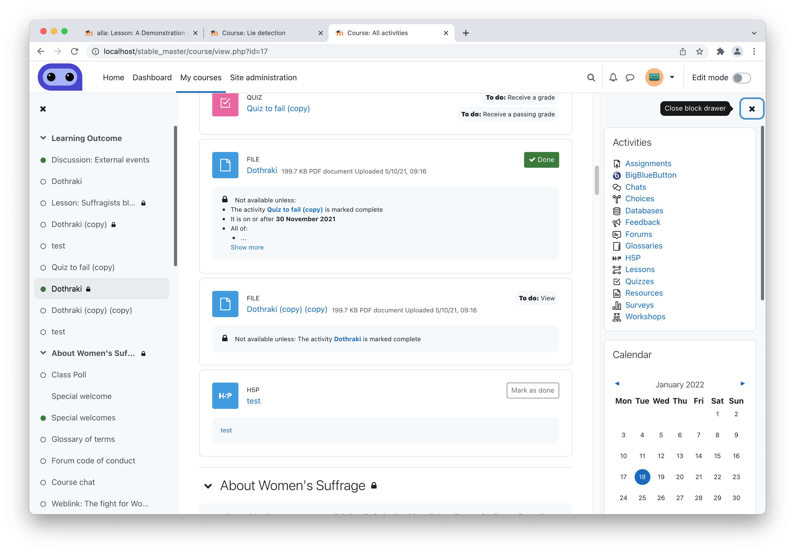Image resolution: width=795 pixels, height=553 pixels.
Task: Click the H5P test activity icon
Action: pyautogui.click(x=225, y=396)
